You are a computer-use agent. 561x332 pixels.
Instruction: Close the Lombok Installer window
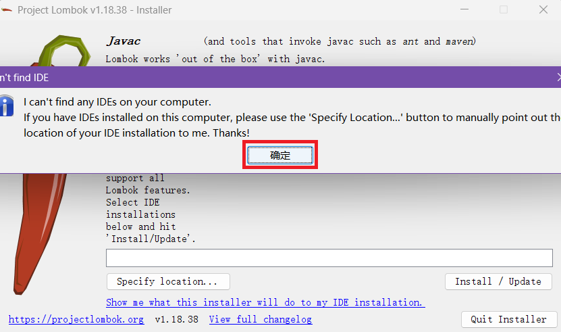(x=543, y=9)
